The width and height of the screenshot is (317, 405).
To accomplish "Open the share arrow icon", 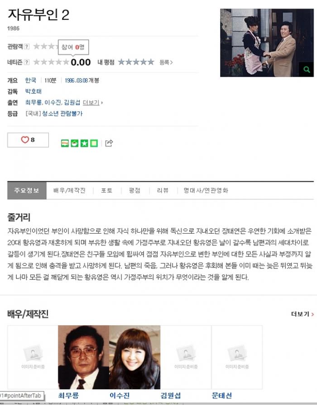I will 109,143.
